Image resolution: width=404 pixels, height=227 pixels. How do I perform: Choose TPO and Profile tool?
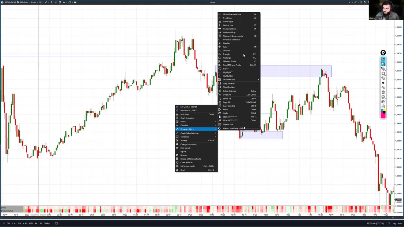(239, 61)
